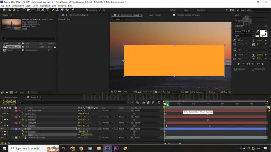Select the Zoom magnifier tool
The height and width of the screenshot is (152, 271).
click(x=18, y=10)
